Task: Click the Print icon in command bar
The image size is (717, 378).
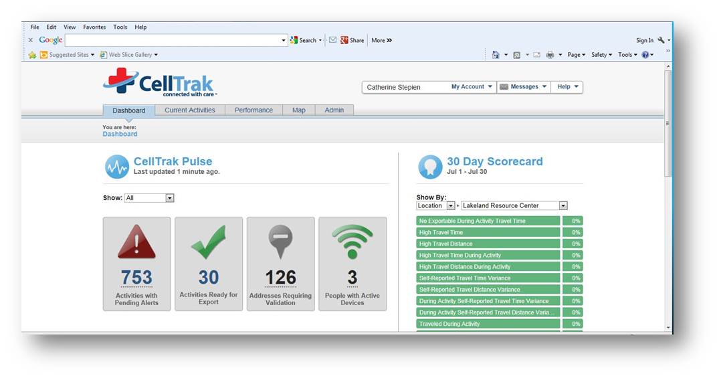Action: tap(550, 55)
